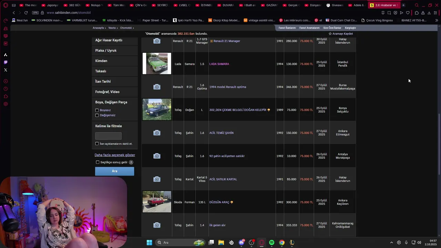Open the extensions cube icon

pyautogui.click(x=417, y=13)
